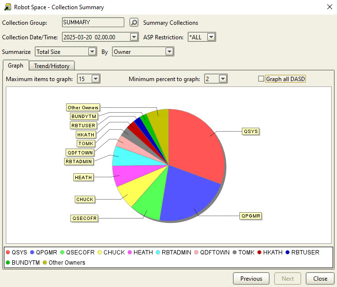Open the Maximum items to graph dropdown
Screen dimensions: 337x287
[x=96, y=79]
